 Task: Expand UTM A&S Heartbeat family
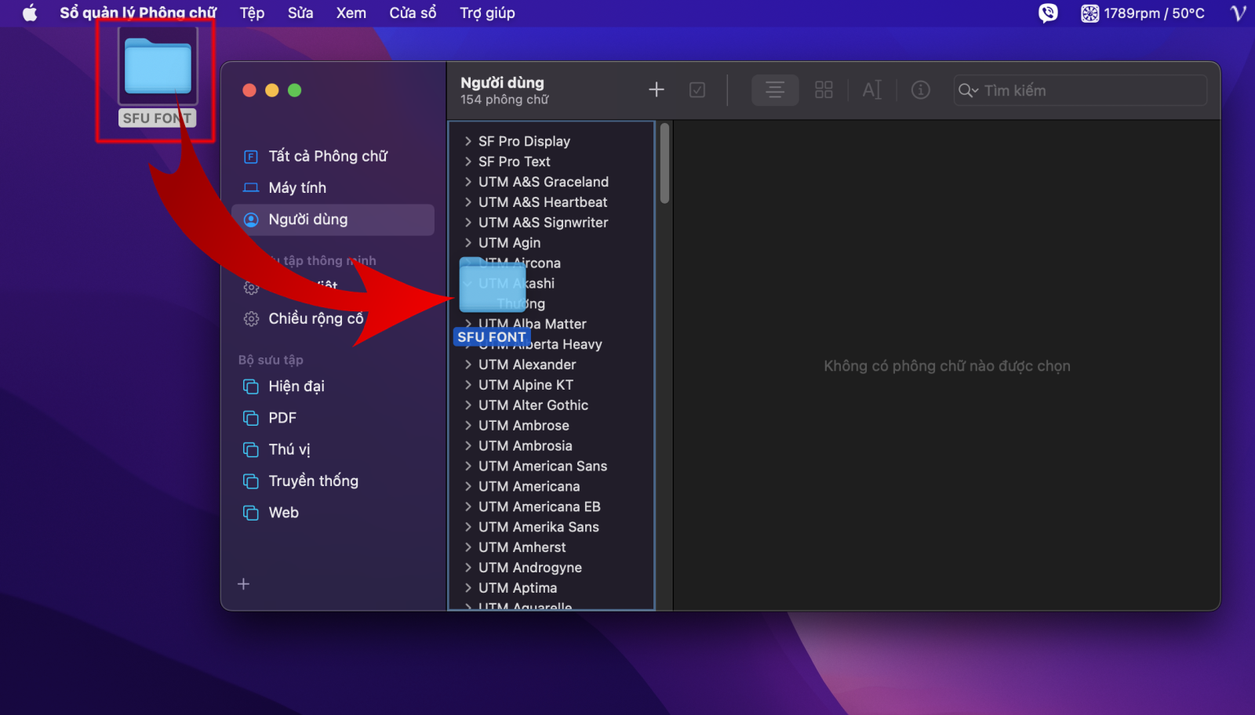pyautogui.click(x=468, y=202)
